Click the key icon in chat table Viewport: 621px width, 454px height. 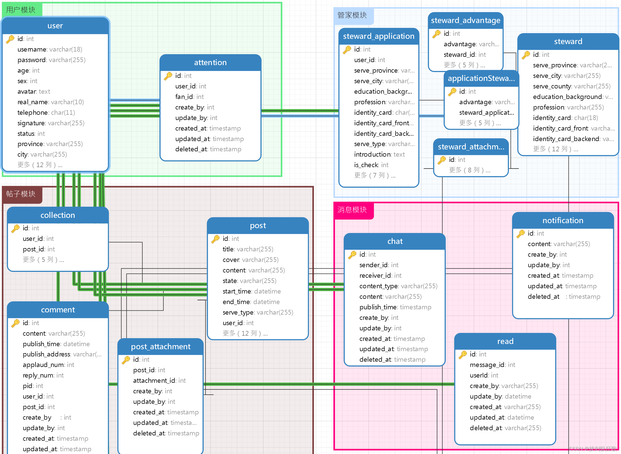click(x=352, y=255)
